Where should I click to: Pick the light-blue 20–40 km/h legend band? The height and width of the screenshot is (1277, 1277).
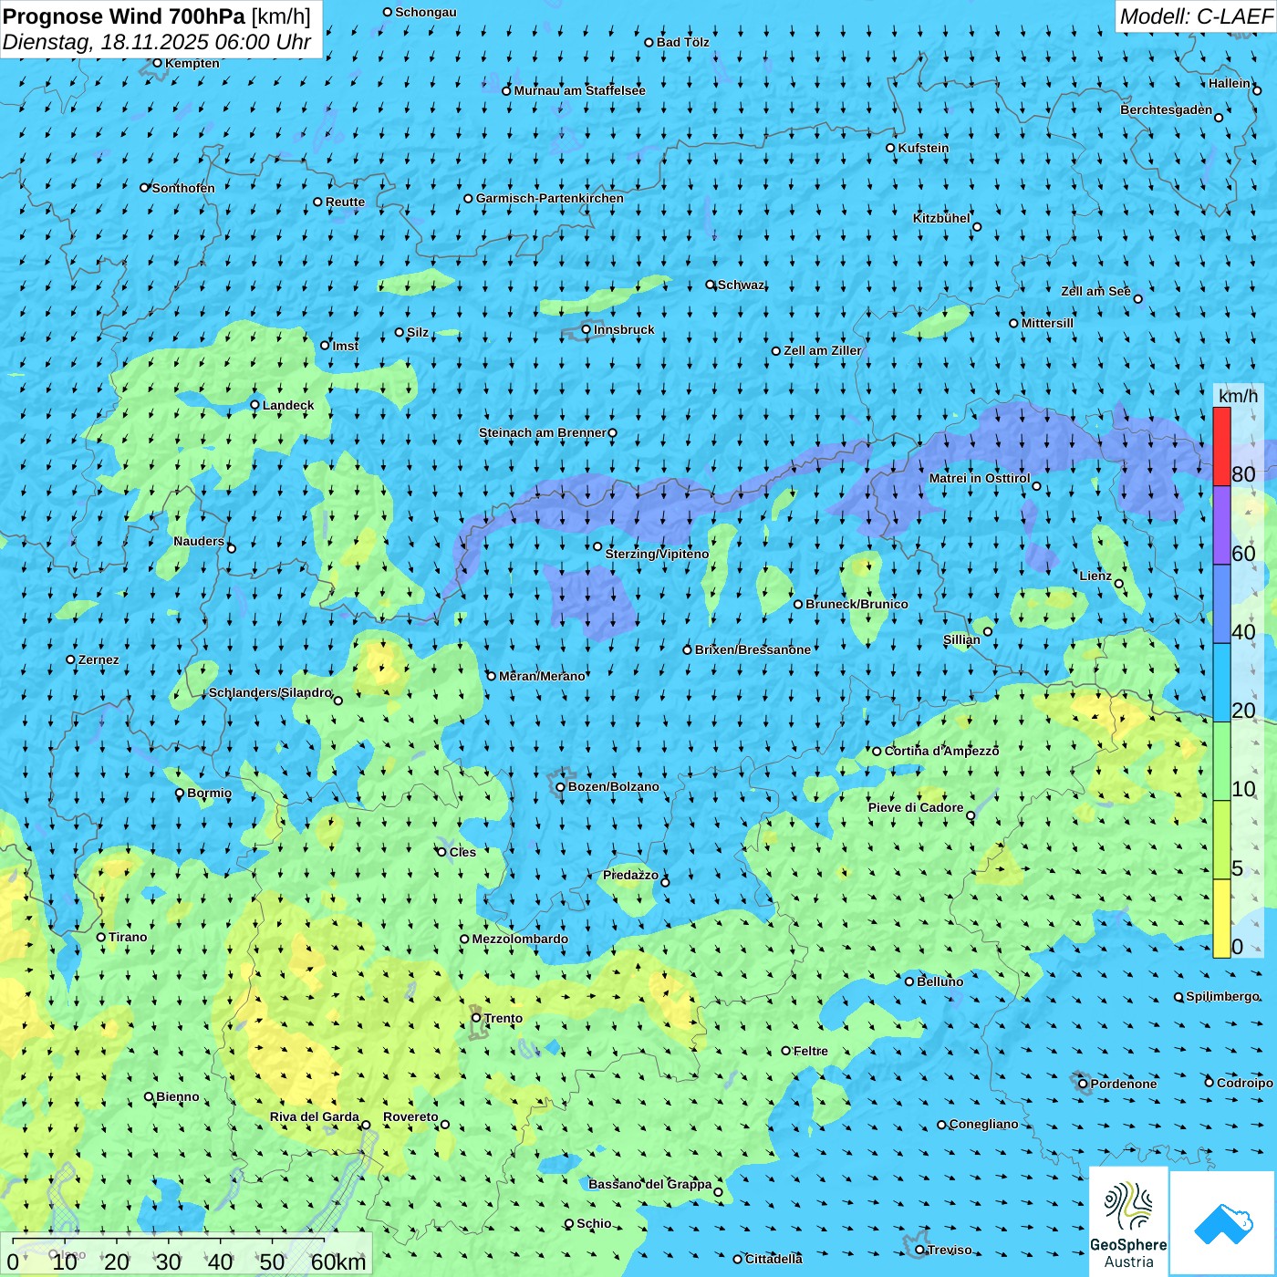pyautogui.click(x=1221, y=683)
